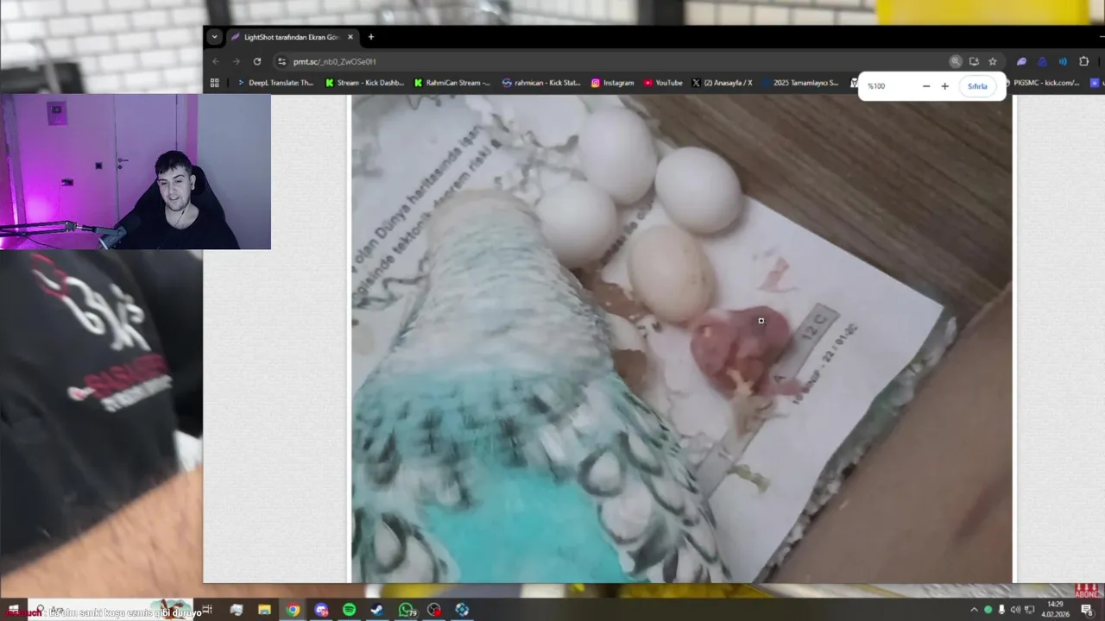Open the rahmican - Kick Stat bookmark
This screenshot has height=621, width=1105.
point(541,83)
